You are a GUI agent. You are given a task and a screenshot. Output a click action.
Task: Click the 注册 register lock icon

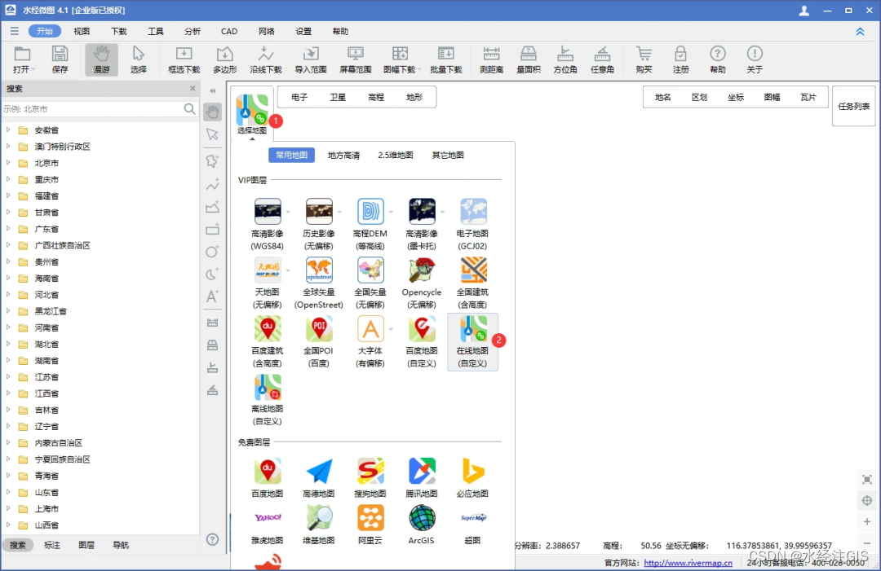click(x=680, y=59)
